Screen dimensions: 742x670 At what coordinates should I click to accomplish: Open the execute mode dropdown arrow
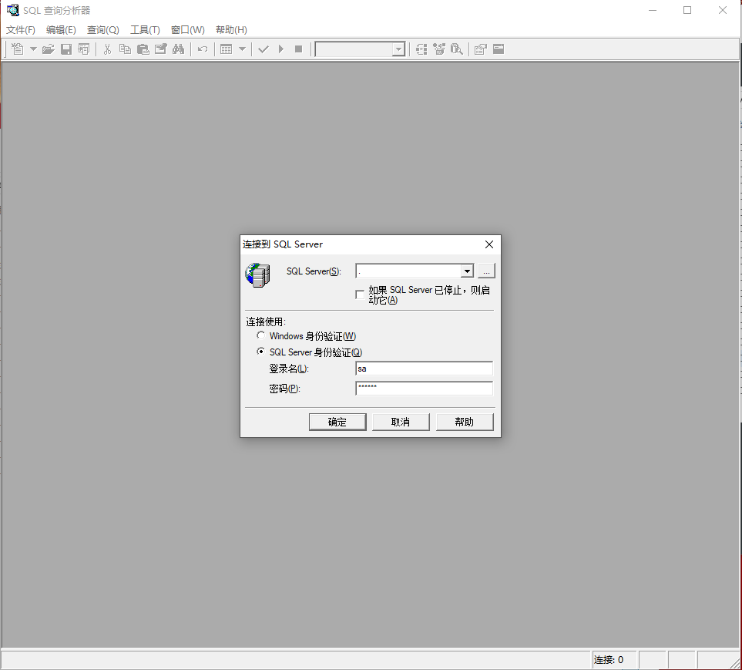tap(241, 49)
